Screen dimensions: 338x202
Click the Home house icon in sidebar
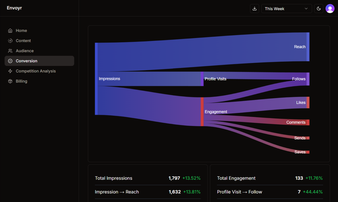point(10,30)
